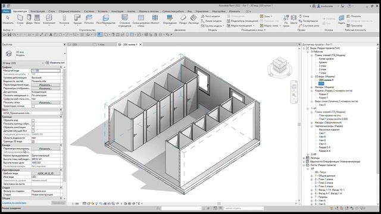Collapse the Камера section in Properties
Screen dimensions: 381x214
click(x=61, y=145)
